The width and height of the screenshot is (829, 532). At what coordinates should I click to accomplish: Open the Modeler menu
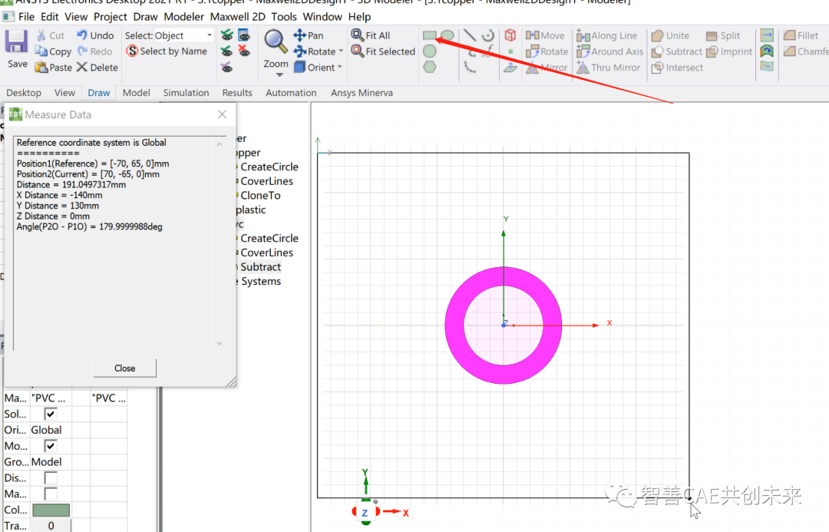[x=183, y=16]
